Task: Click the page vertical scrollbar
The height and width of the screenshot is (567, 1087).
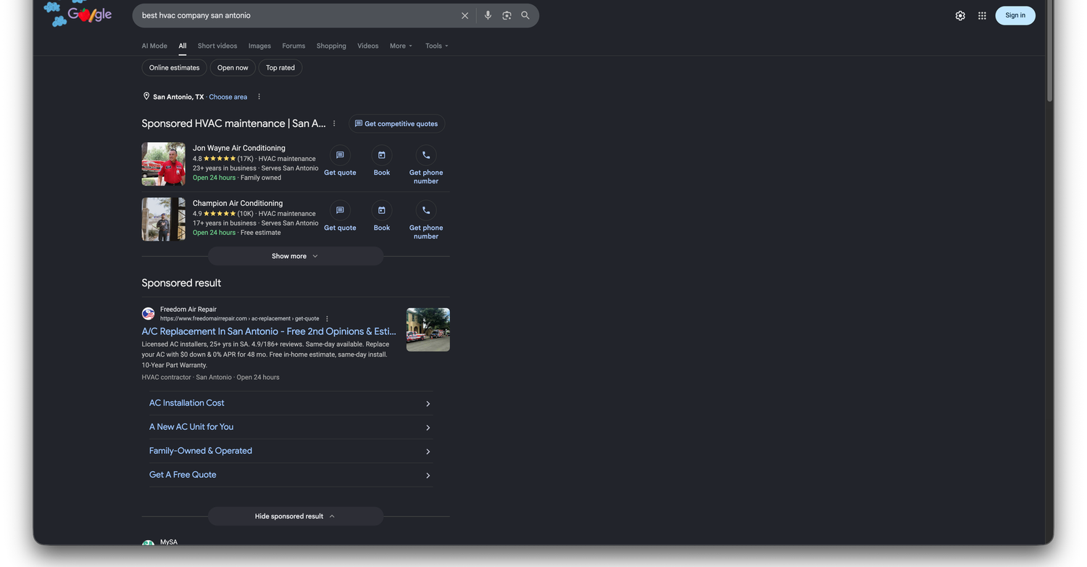Action: coord(1049,51)
